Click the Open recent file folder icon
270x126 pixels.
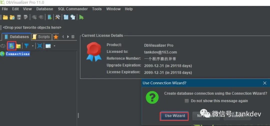12,17
